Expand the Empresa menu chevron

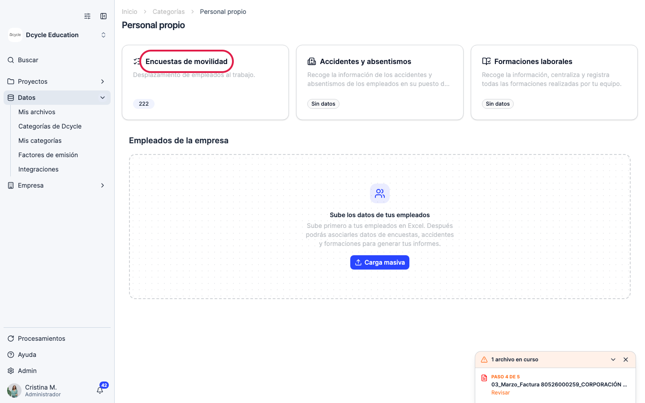click(103, 185)
